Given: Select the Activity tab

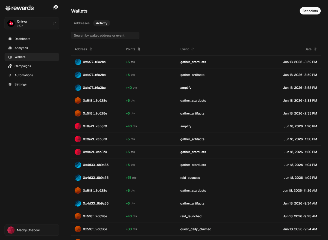Looking at the screenshot, I should click(x=102, y=23).
